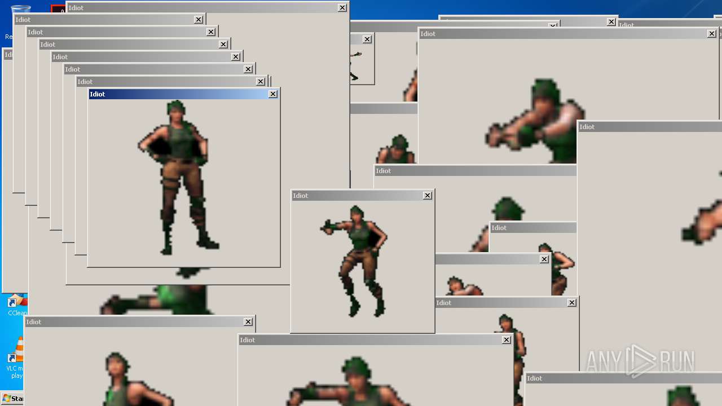Open the CCleaner desktop shortcut

(17, 306)
